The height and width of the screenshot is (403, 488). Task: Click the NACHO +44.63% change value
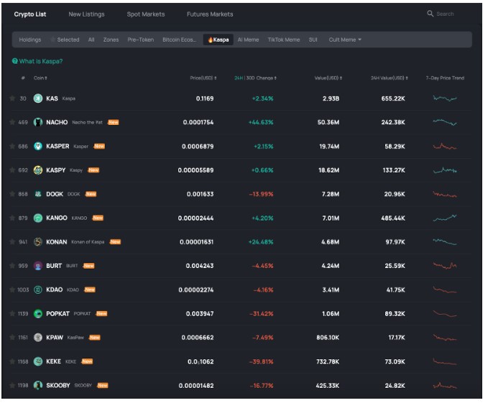click(x=261, y=123)
